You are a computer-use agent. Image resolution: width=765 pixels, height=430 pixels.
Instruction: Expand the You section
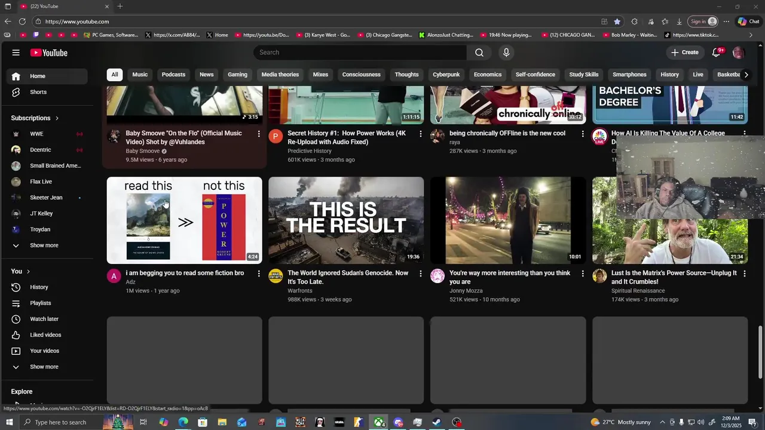point(20,271)
